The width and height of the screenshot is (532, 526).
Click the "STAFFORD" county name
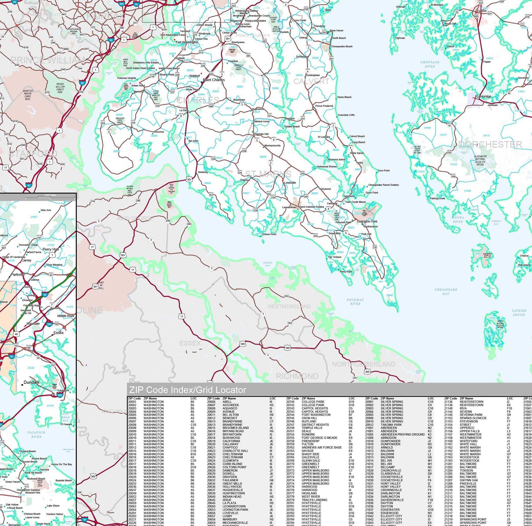click(x=33, y=153)
